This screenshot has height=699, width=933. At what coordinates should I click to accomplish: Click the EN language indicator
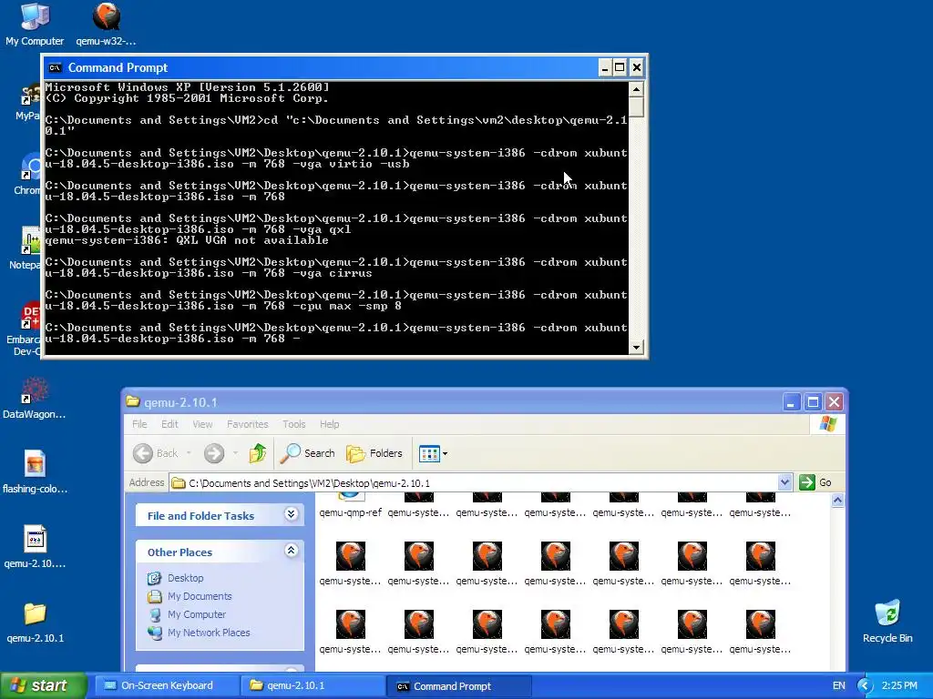click(839, 686)
